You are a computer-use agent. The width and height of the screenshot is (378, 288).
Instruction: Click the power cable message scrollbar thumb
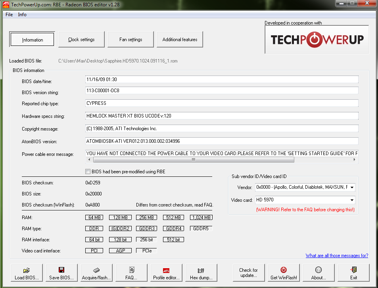click(x=194, y=159)
